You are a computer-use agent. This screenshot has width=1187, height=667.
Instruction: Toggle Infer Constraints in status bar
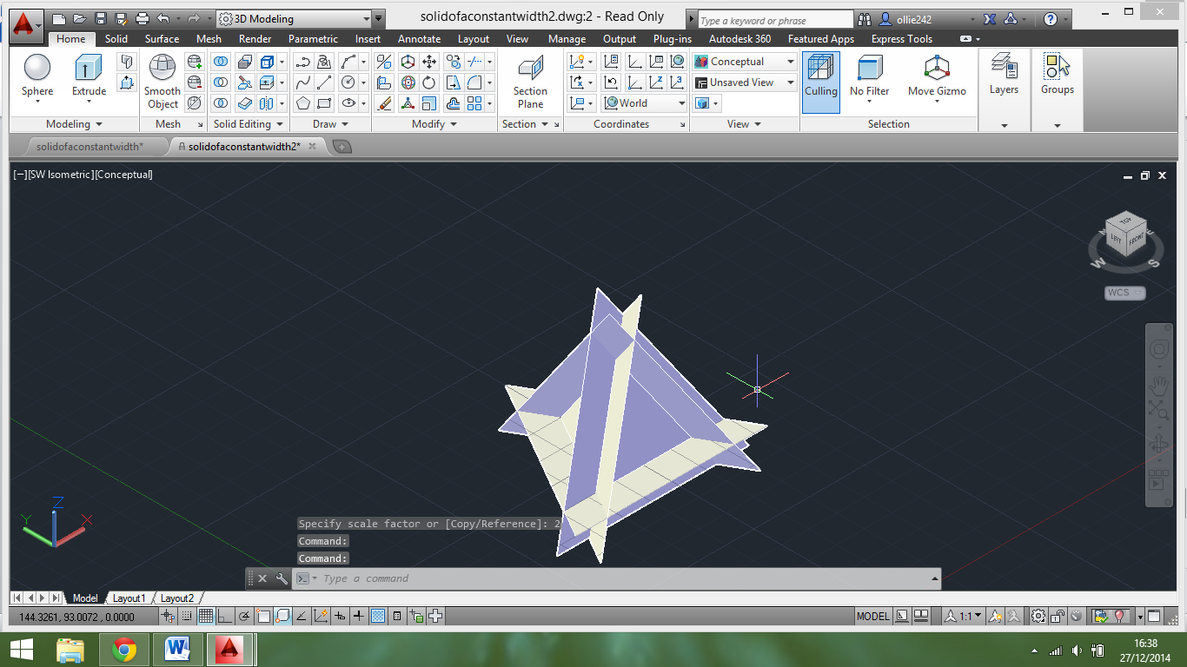coord(169,617)
